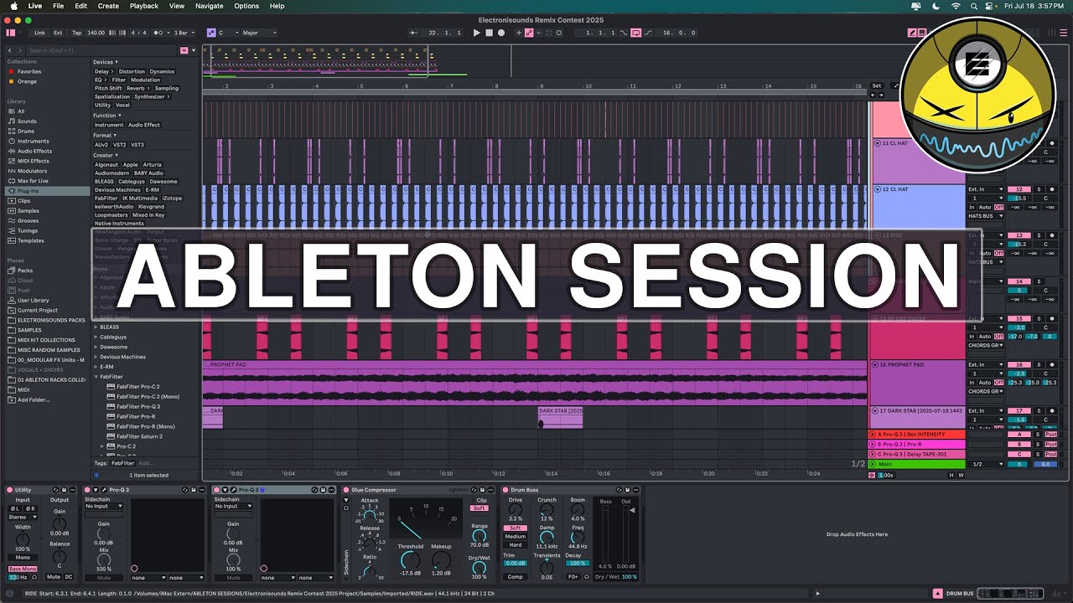Select the Distortion filter tag
Screen dimensions: 1073x603
point(132,71)
